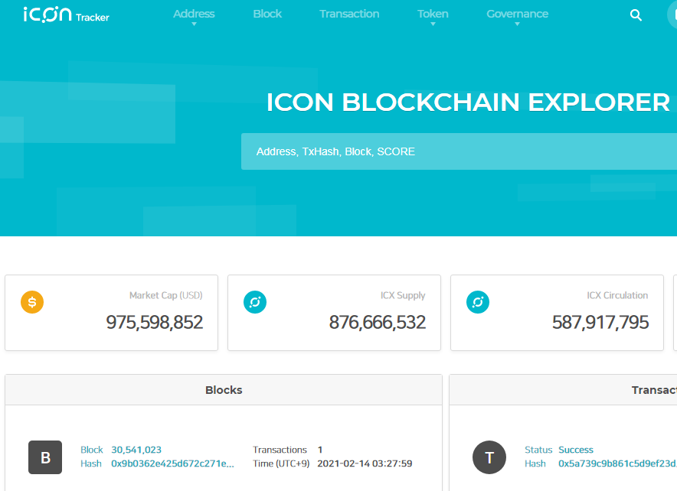The width and height of the screenshot is (677, 491).
Task: Click the Market Cap (USD) label
Action: coord(165,295)
